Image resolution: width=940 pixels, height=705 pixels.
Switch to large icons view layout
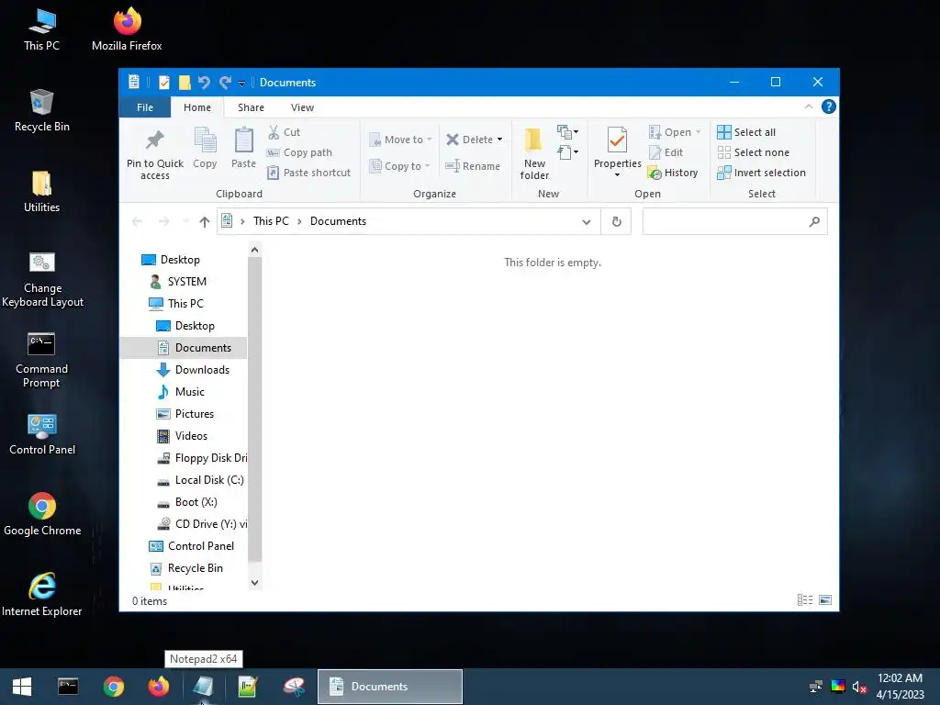[825, 600]
